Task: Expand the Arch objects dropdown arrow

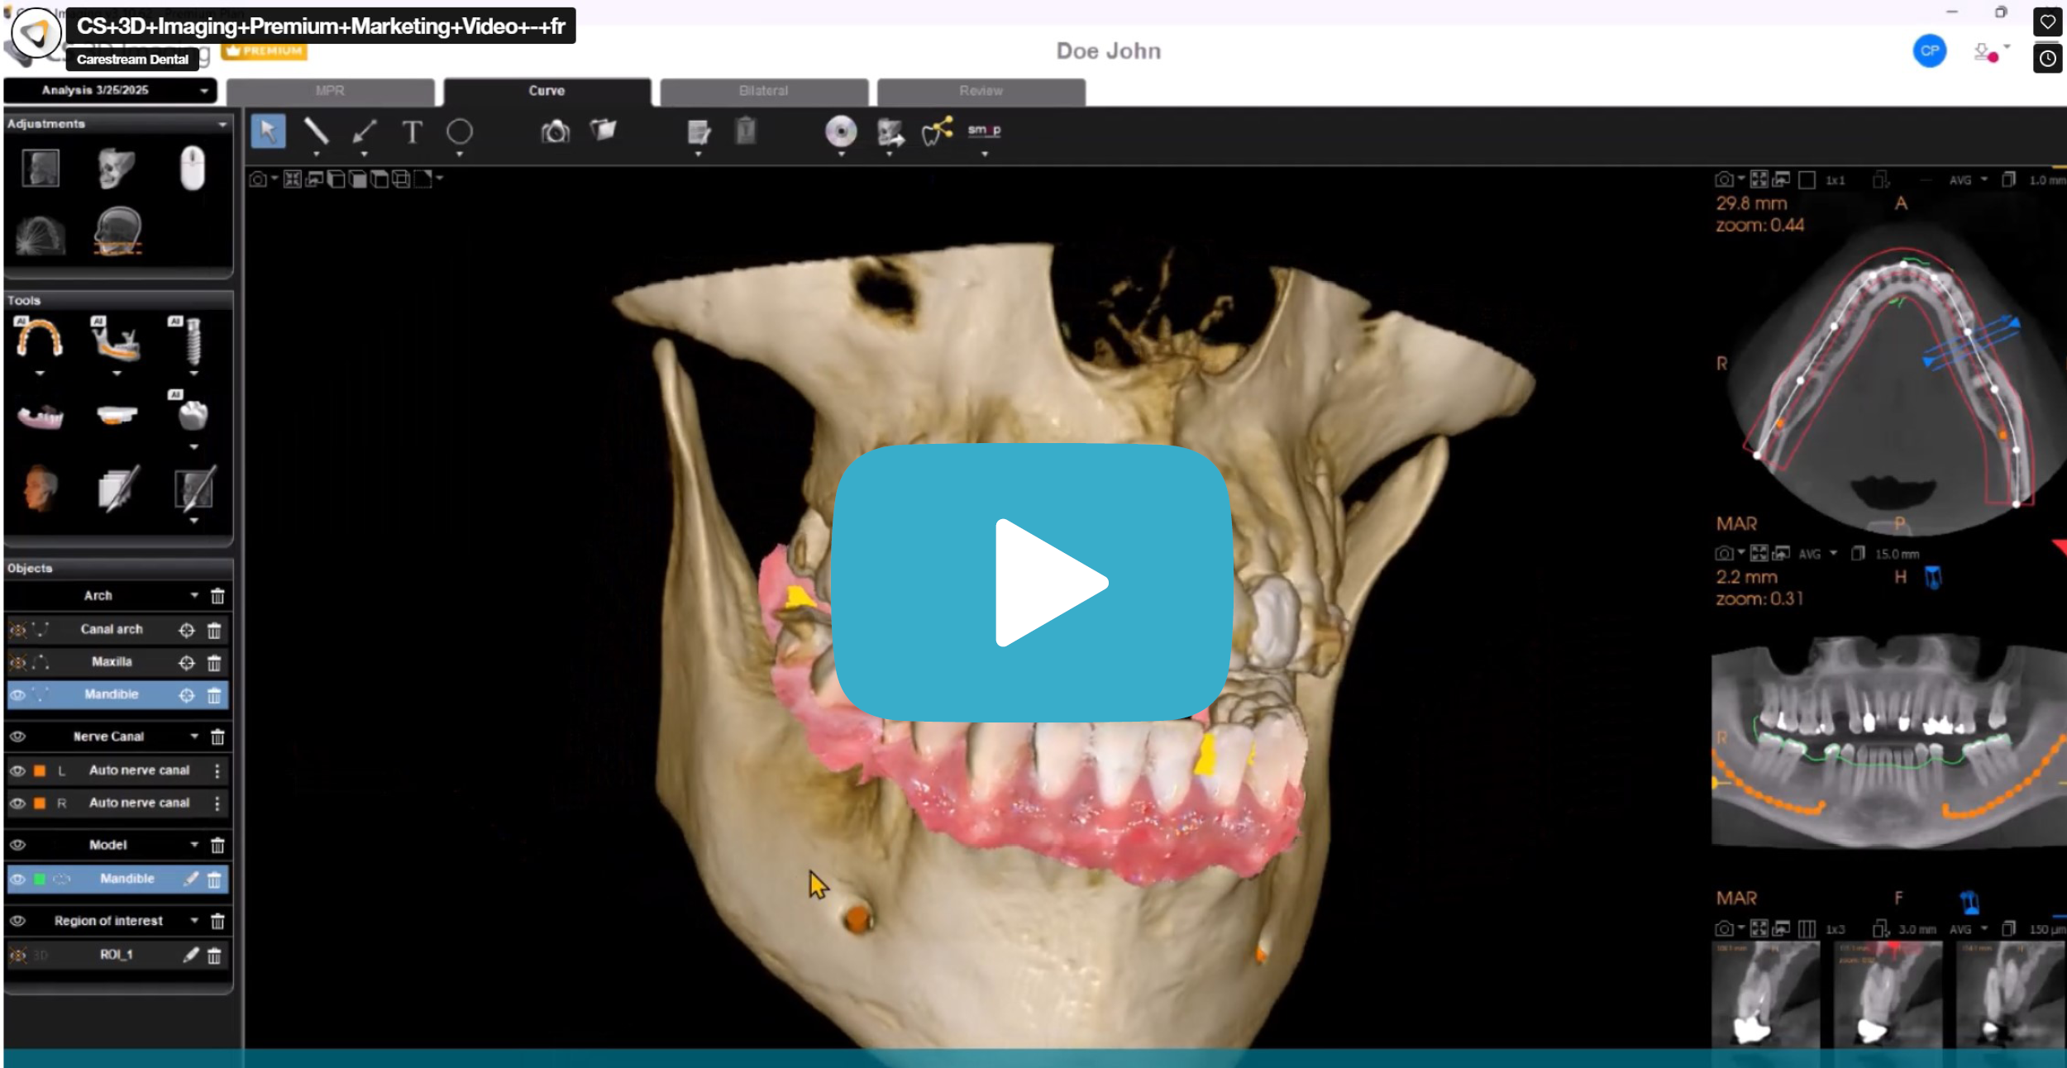Action: (194, 595)
